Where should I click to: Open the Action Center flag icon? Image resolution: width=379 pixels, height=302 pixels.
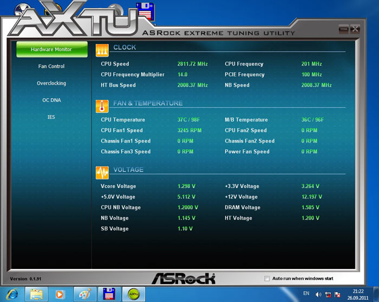337,294
